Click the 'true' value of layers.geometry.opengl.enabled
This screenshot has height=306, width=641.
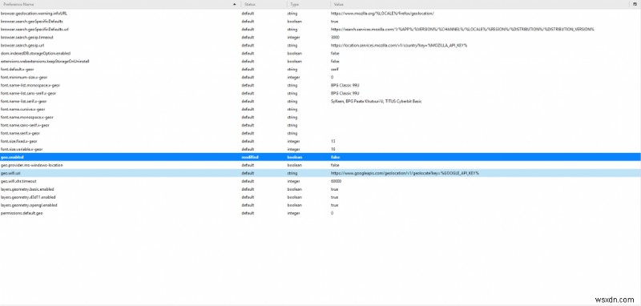coord(334,205)
